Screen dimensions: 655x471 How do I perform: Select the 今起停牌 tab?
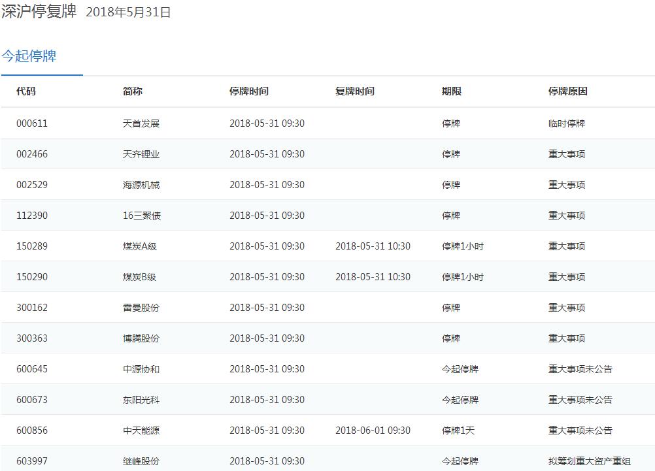tap(29, 57)
